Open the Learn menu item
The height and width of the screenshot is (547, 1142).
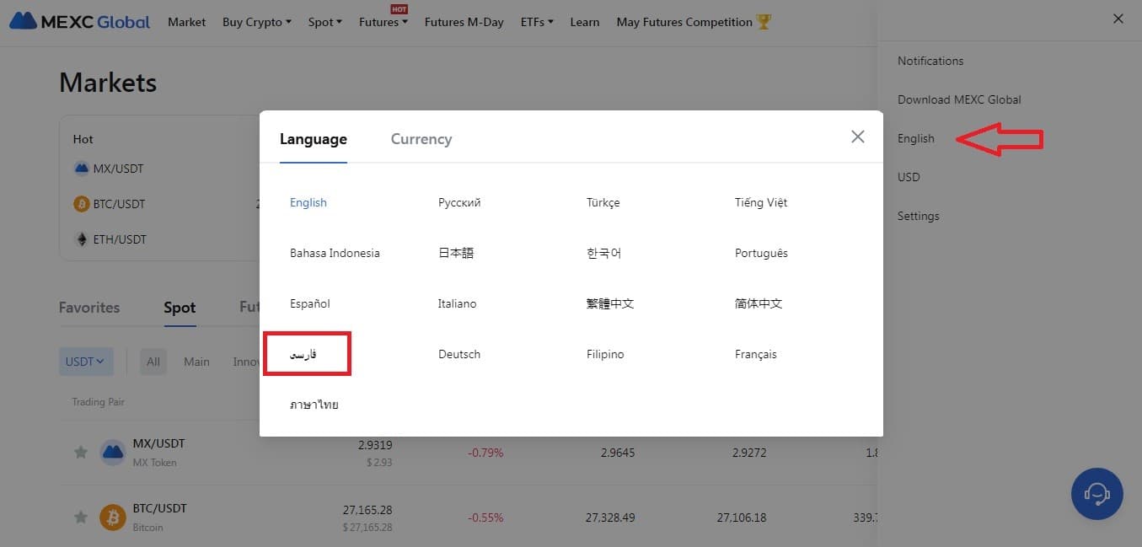[x=585, y=22]
